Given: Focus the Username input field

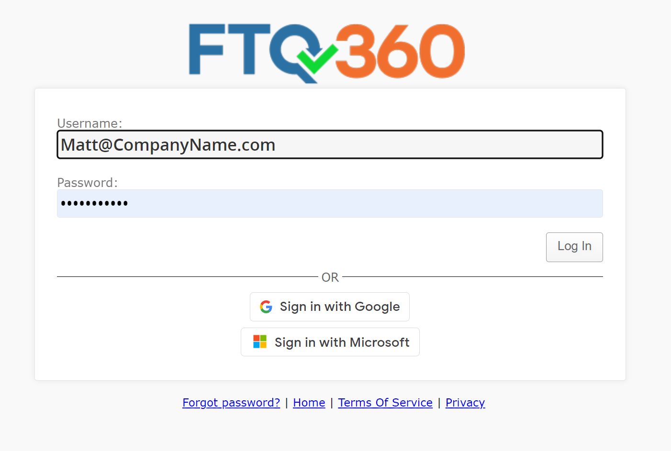Looking at the screenshot, I should 330,144.
